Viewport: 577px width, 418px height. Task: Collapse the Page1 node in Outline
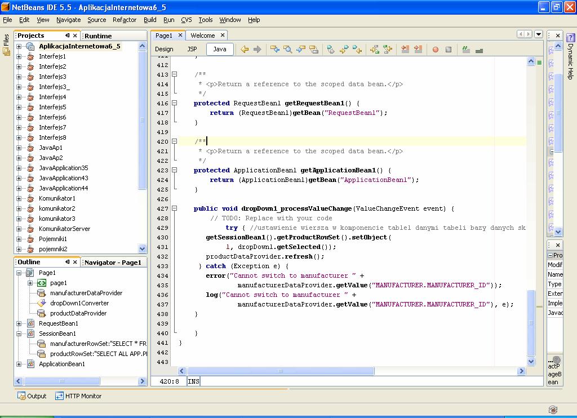click(x=19, y=273)
